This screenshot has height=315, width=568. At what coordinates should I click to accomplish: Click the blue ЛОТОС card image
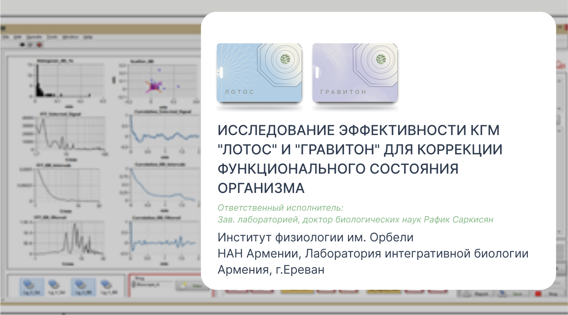259,73
